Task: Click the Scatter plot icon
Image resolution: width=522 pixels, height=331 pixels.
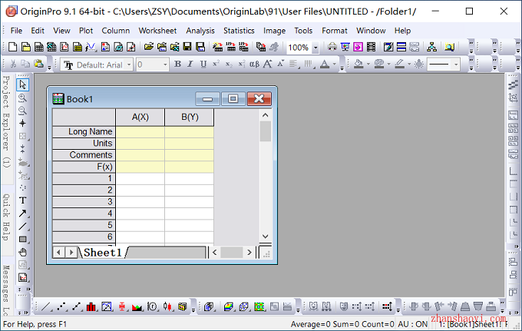Action: click(61, 306)
